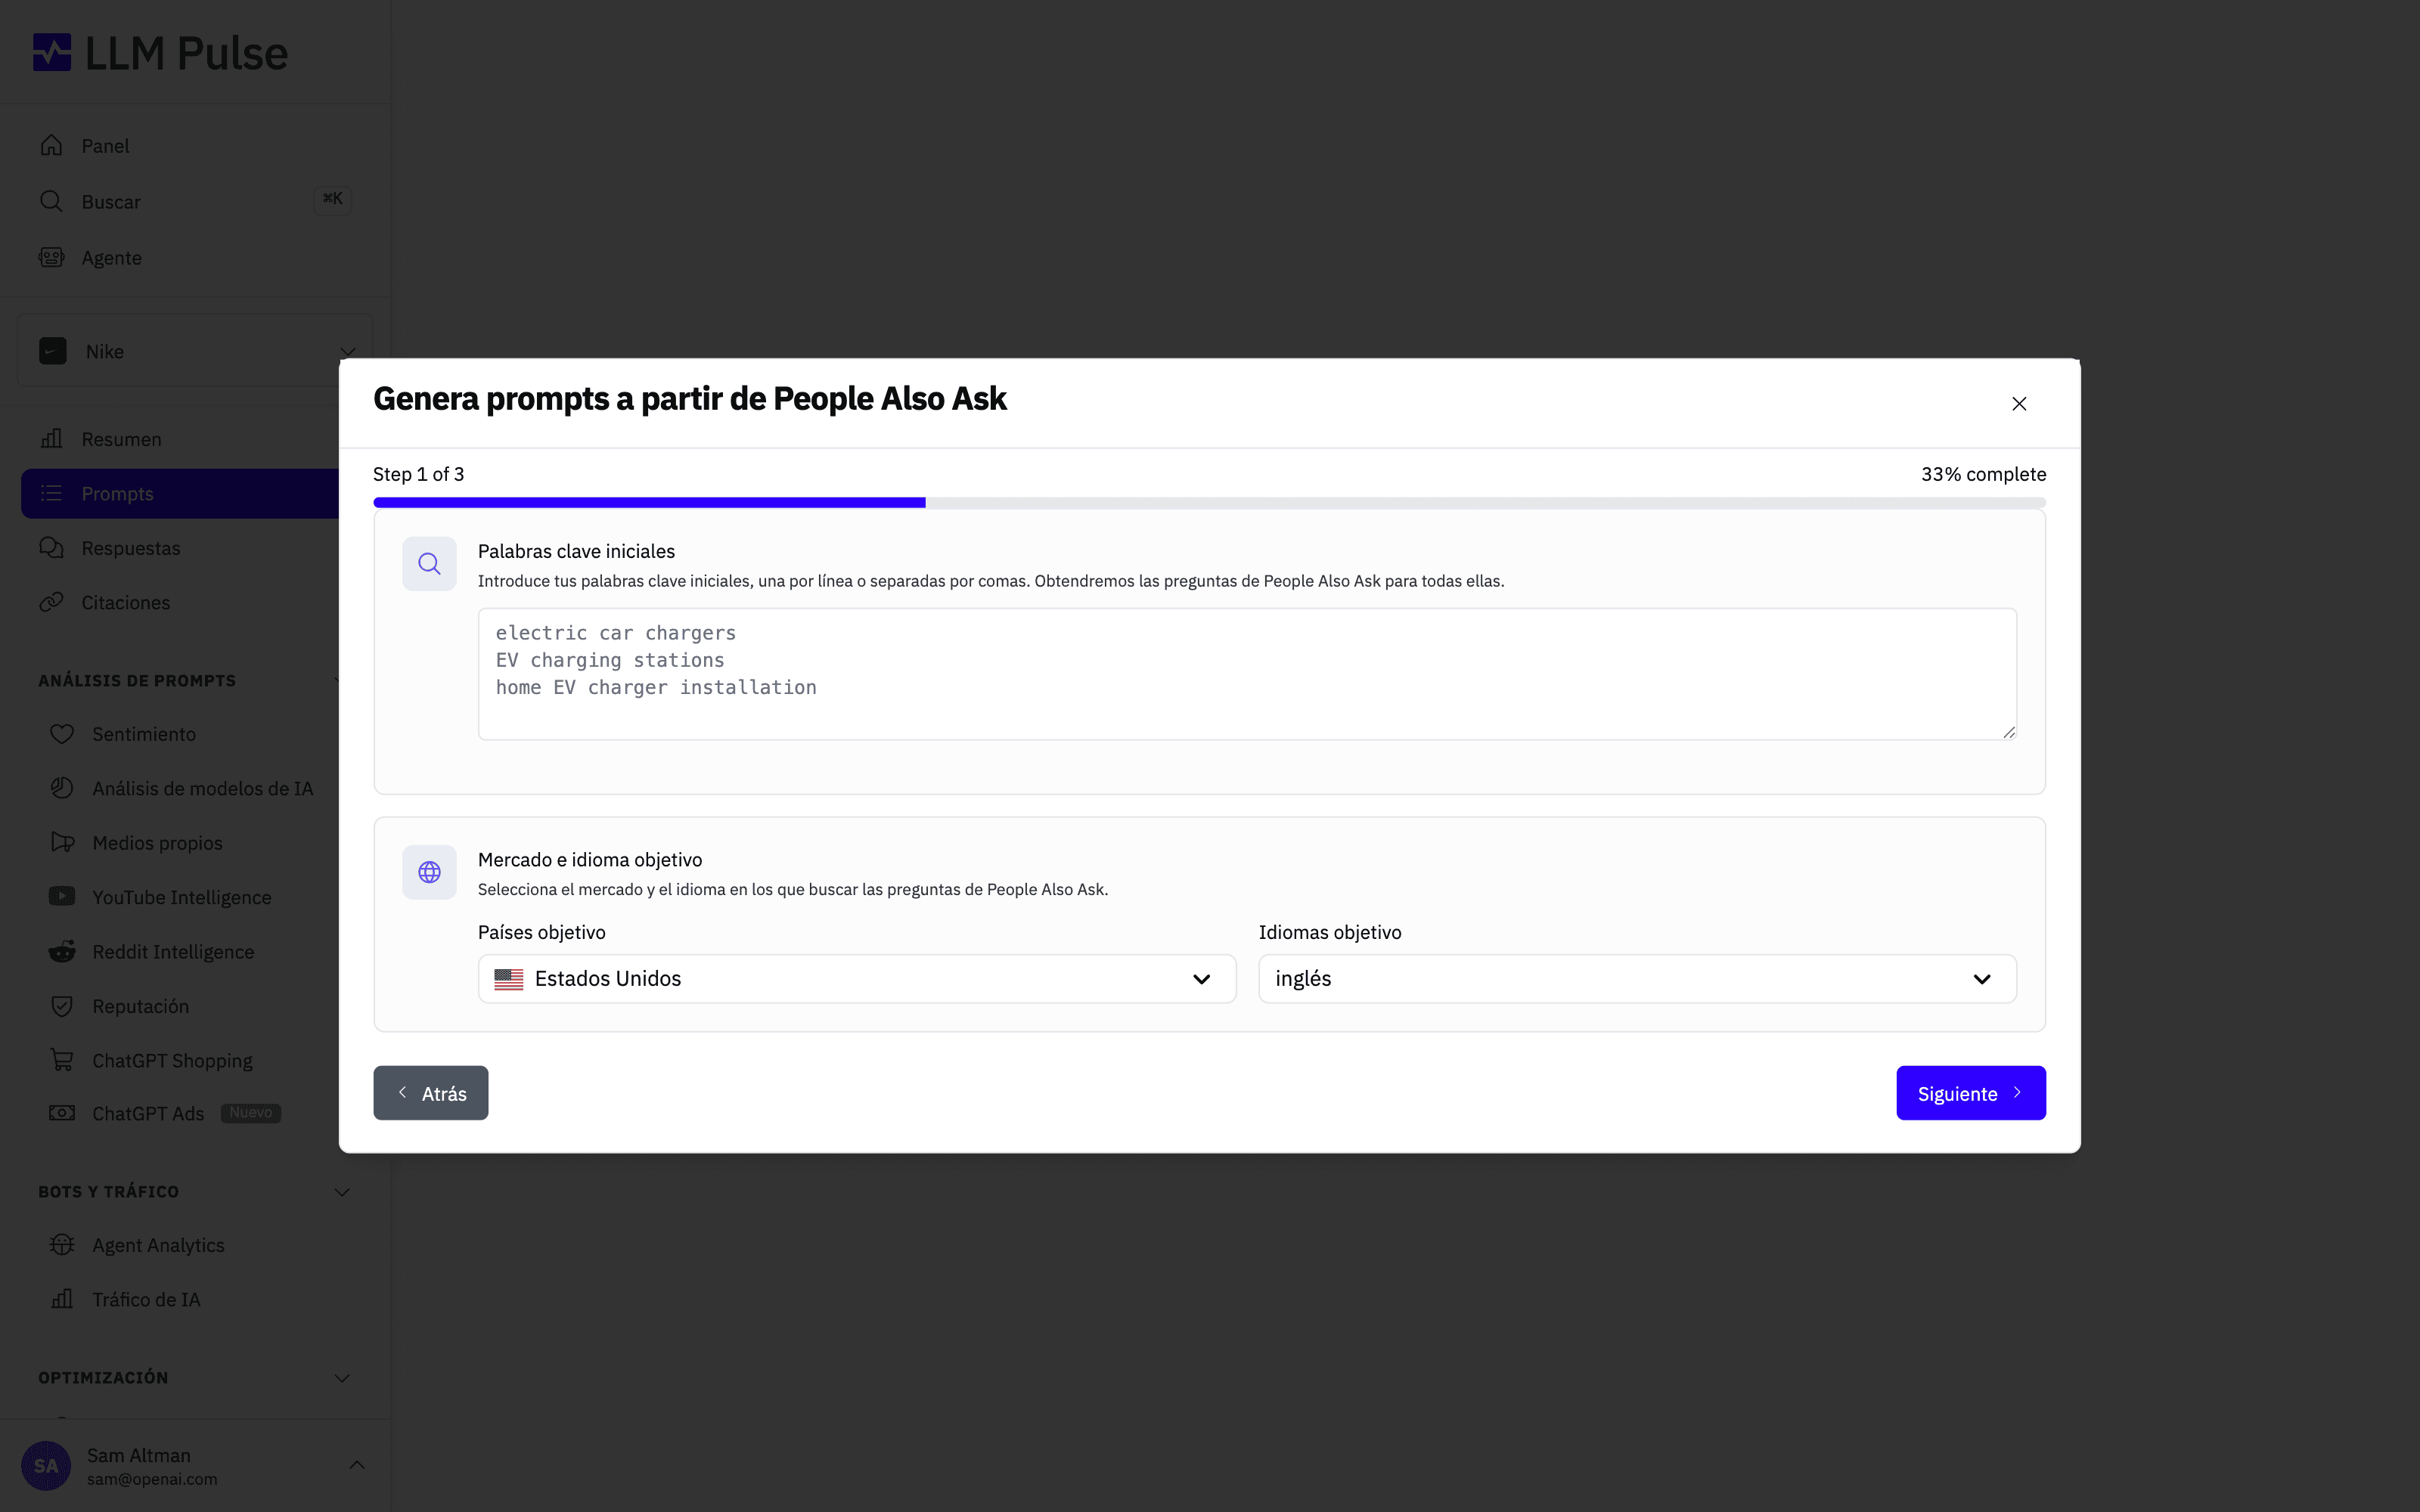Click Análisis de modelos de IA pie icon
The image size is (2420, 1512).
tap(62, 788)
